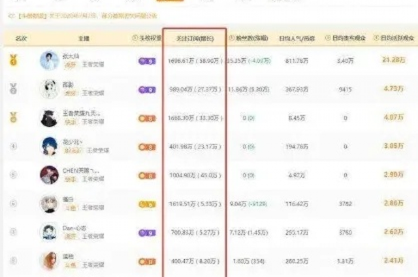Click the info icon beside the weight column header
The image size is (418, 277).
(x=134, y=38)
